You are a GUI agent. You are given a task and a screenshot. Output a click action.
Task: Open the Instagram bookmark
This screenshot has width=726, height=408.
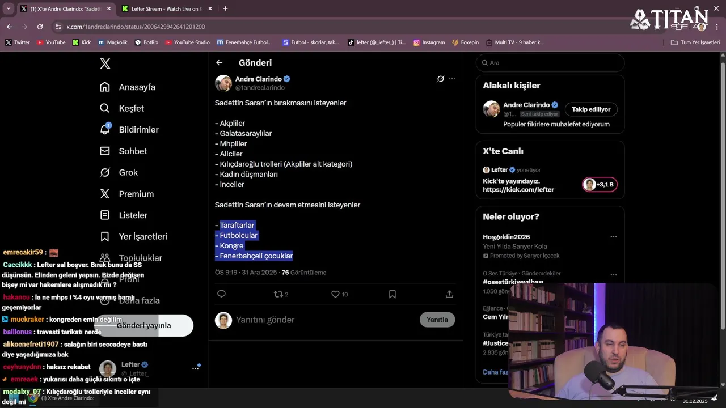tap(429, 42)
